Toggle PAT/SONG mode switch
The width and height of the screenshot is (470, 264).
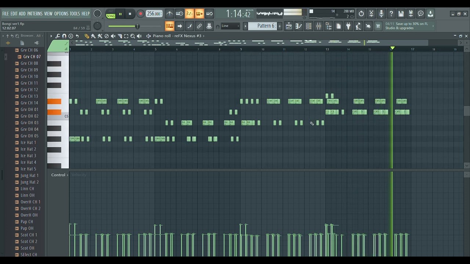tap(110, 14)
